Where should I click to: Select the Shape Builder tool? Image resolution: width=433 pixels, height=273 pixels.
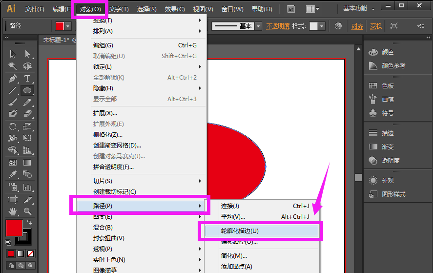pos(13,150)
